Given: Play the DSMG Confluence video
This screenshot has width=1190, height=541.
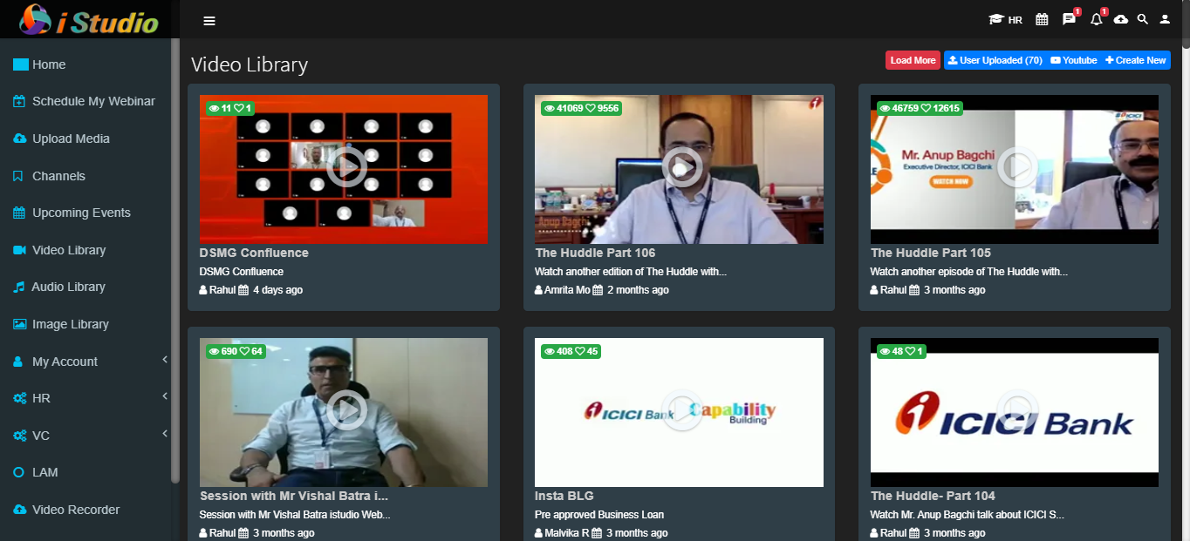Looking at the screenshot, I should tap(347, 167).
